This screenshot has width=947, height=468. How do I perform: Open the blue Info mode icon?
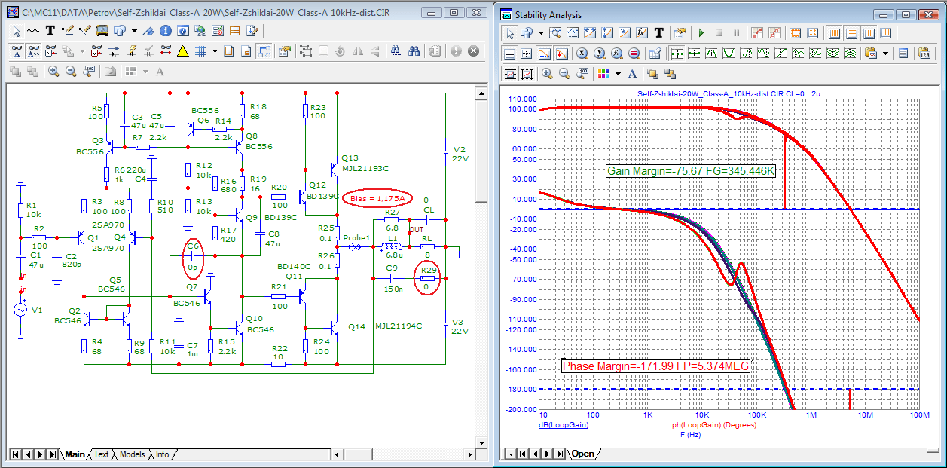pyautogui.click(x=166, y=31)
